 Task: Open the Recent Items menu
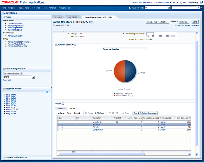[x=25, y=8]
